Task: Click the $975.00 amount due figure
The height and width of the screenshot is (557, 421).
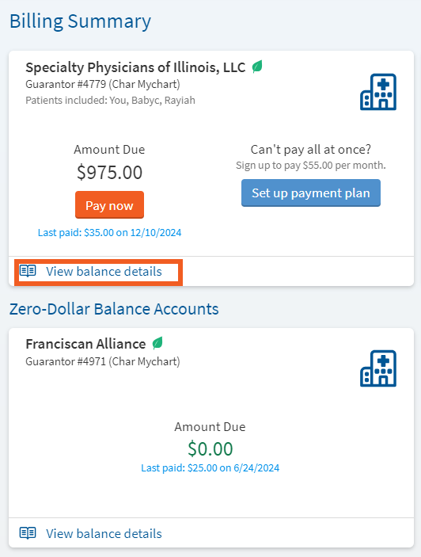Action: coord(109,172)
